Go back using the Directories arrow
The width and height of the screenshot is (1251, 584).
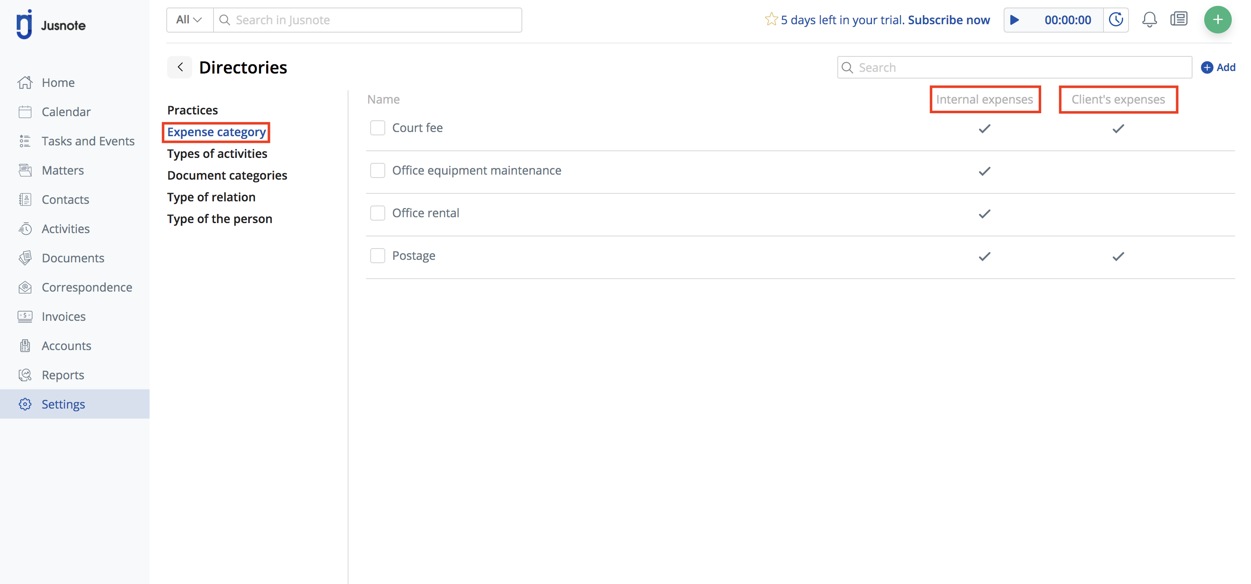pos(180,67)
